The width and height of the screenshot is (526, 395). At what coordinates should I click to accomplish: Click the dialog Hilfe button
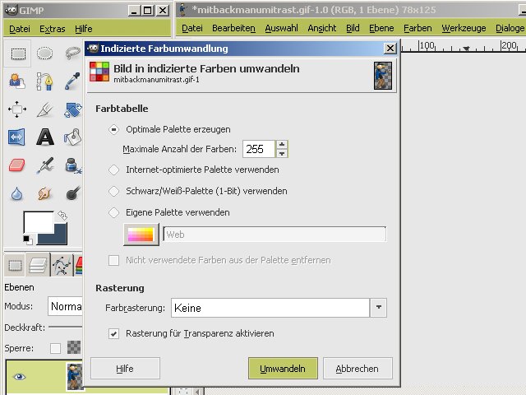125,369
